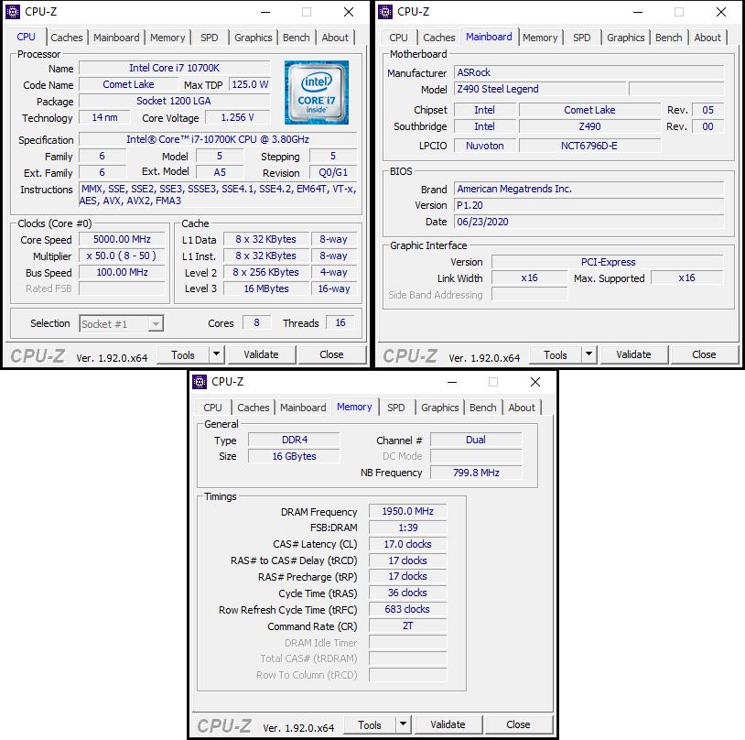The height and width of the screenshot is (740, 745).
Task: Open Tools dropdown arrow in the Memory window
Action: tap(403, 724)
